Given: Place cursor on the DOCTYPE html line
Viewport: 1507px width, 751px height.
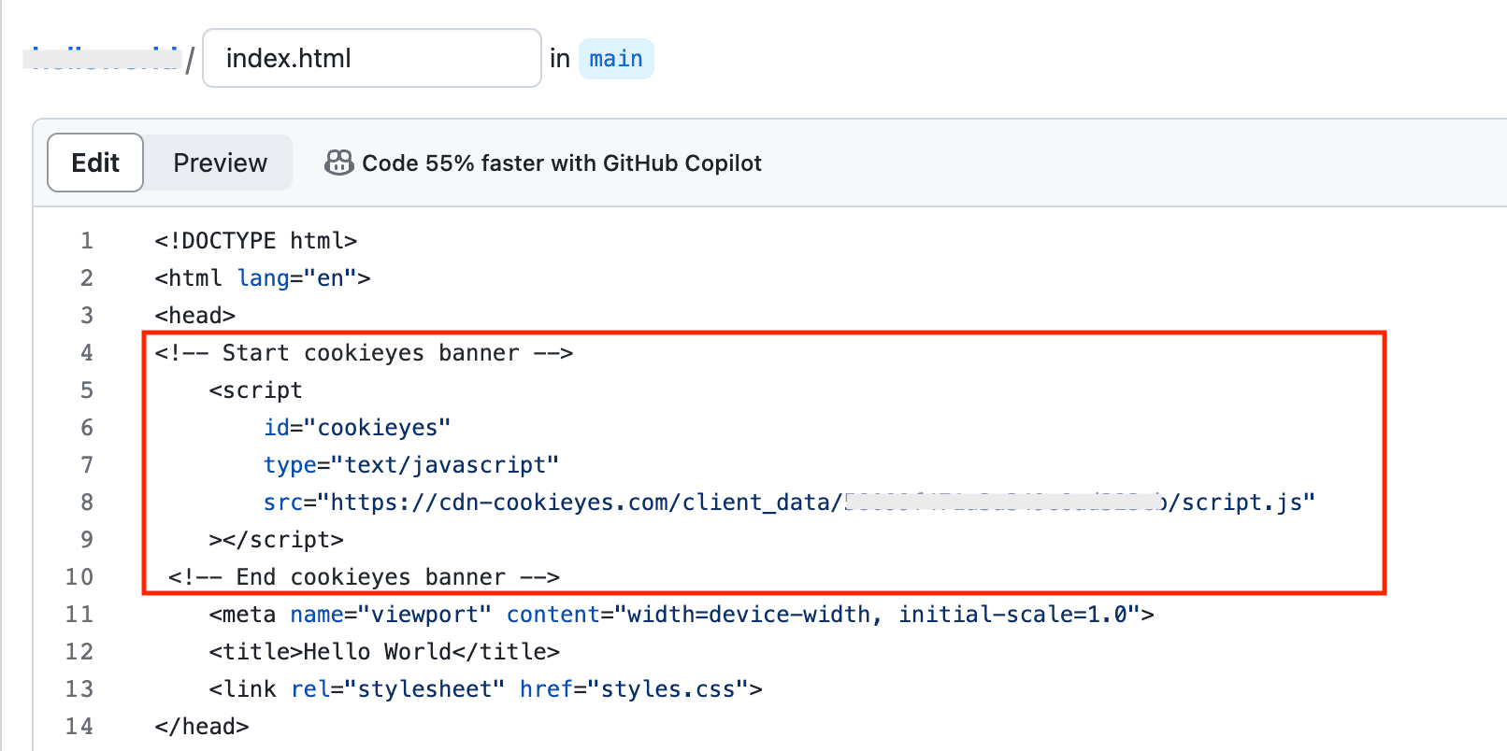Looking at the screenshot, I should tap(256, 241).
